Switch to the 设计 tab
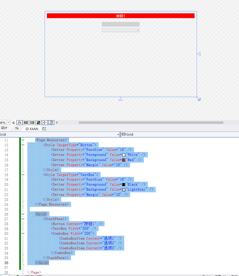This screenshot has width=239, height=276. coord(4,128)
